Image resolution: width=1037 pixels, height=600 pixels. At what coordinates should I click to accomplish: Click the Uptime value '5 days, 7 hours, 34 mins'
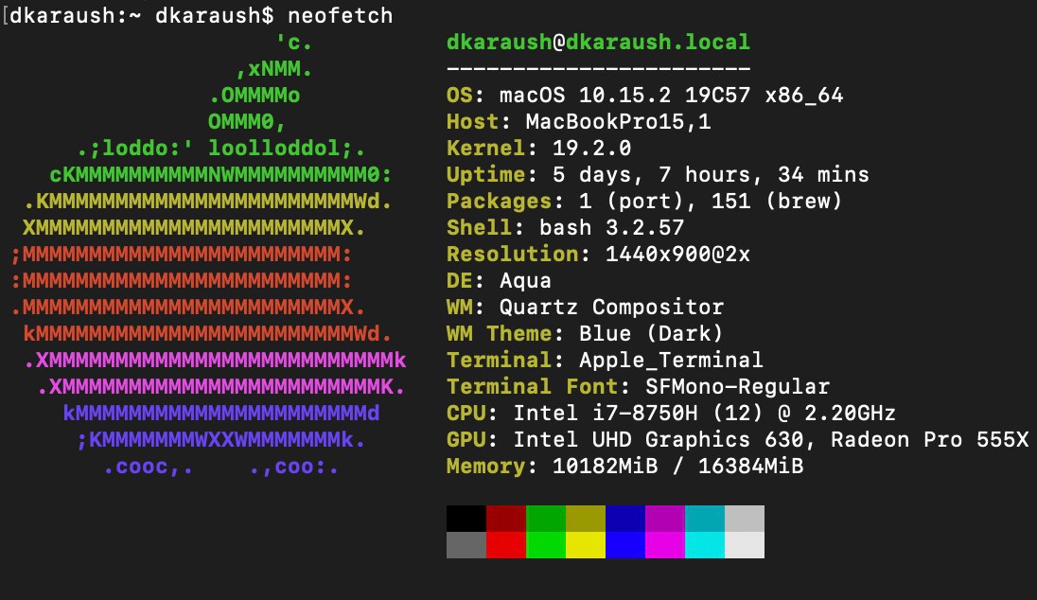[711, 175]
